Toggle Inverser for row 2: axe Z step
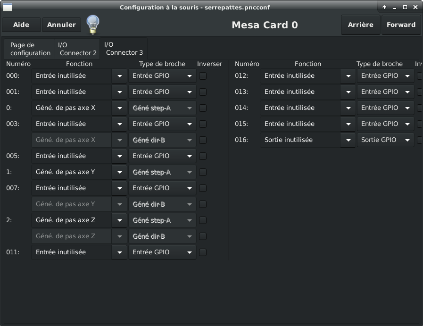This screenshot has width=423, height=326. pos(203,220)
